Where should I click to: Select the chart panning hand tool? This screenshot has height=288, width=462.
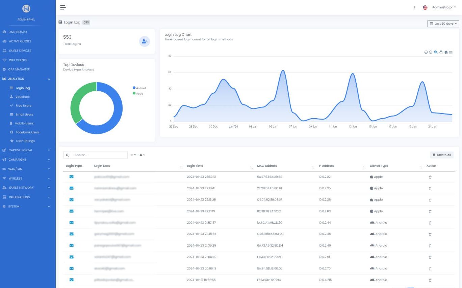[x=441, y=52]
